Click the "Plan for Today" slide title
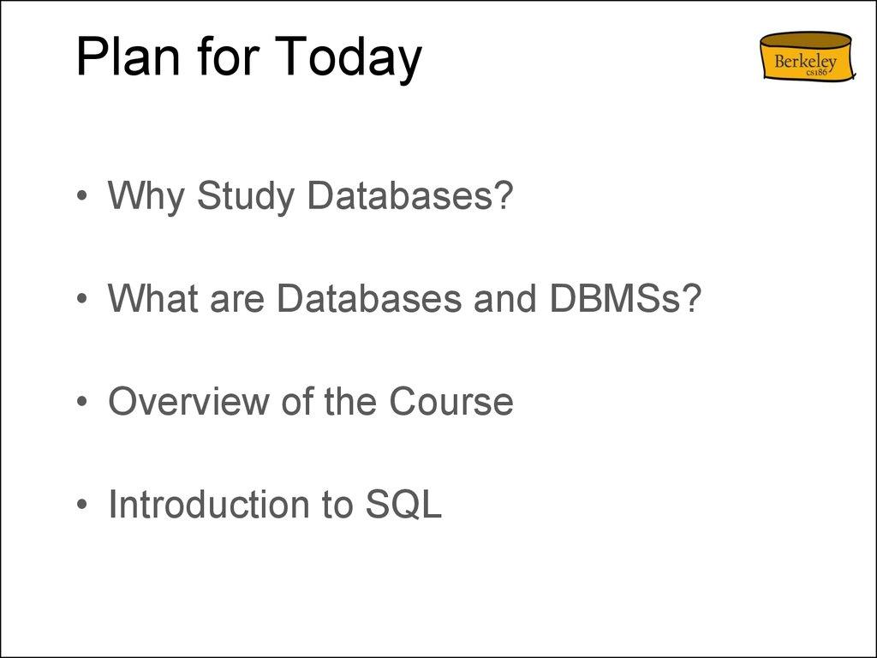Image resolution: width=877 pixels, height=658 pixels. coord(248,58)
